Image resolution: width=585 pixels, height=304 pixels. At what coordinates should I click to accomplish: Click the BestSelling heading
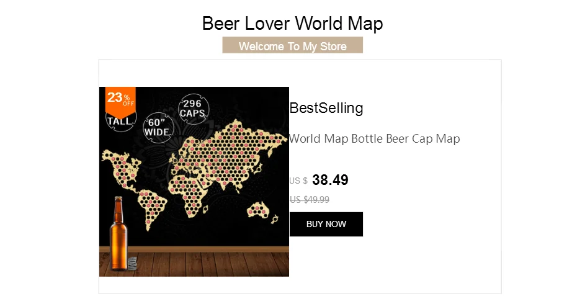tap(326, 108)
